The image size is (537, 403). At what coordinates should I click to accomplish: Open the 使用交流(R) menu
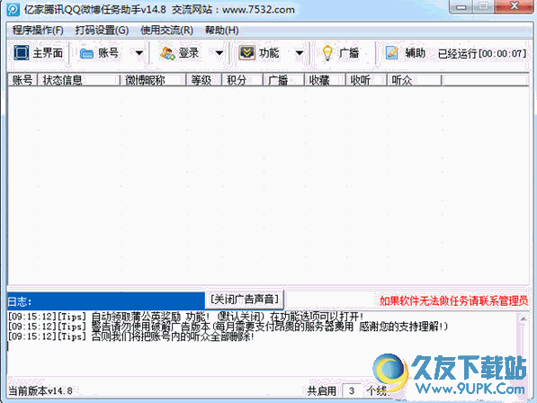click(x=166, y=30)
